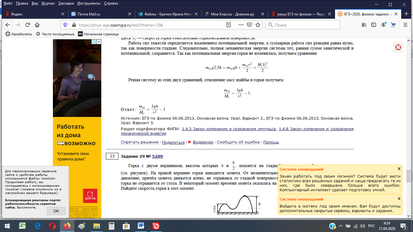Save page to Pocket
Viewport: 413px width, 232px height.
tap(249, 25)
